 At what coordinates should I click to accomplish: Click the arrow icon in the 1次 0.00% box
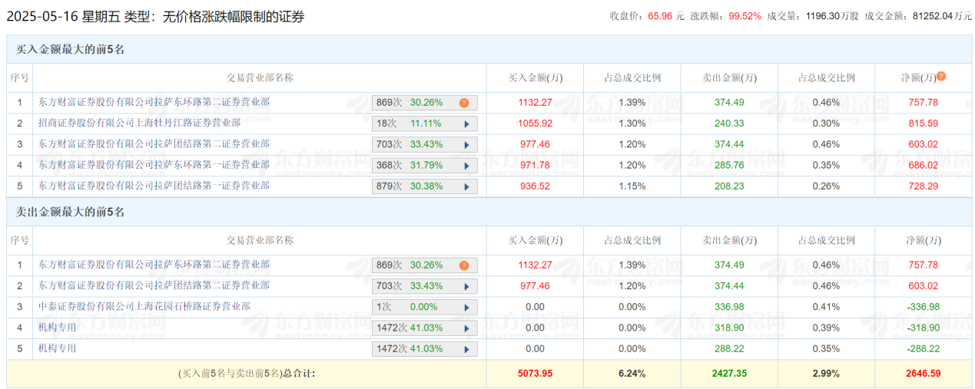(466, 307)
